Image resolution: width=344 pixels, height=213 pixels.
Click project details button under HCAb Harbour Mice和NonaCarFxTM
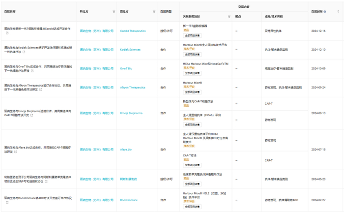pyautogui.click(x=192, y=73)
